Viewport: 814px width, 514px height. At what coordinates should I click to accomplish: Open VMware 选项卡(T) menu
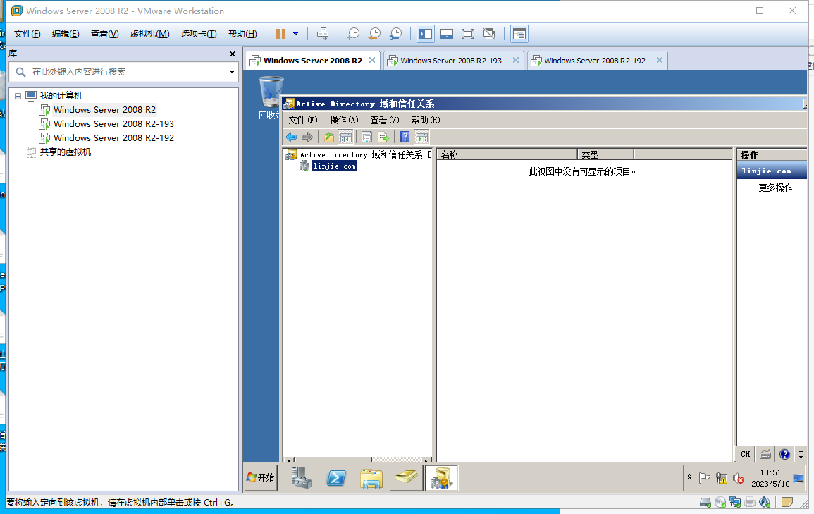pos(198,34)
